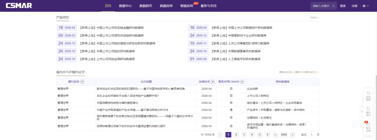Click the 产品动态 section heading
This screenshot has width=377, height=140.
[x=63, y=17]
